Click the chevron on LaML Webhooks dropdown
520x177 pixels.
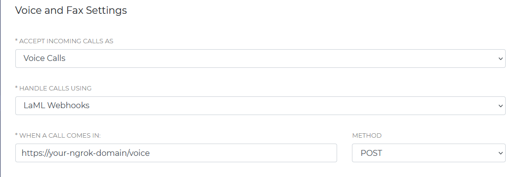pyautogui.click(x=500, y=106)
